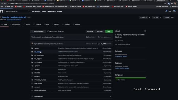Open the IT New Hire Hub bookmark
This screenshot has height=100, width=178.
[48, 7]
